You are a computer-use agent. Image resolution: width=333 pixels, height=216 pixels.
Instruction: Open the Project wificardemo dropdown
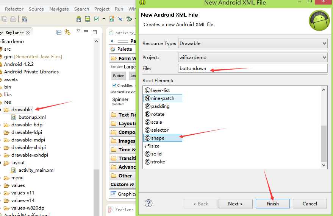(253, 57)
